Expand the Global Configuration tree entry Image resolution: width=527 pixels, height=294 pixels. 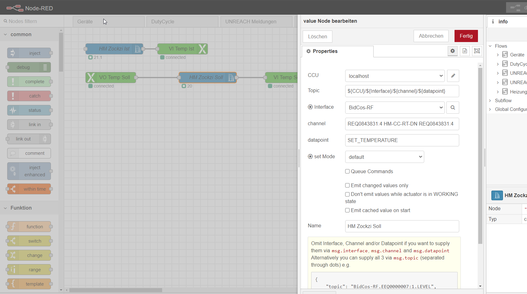(490, 109)
